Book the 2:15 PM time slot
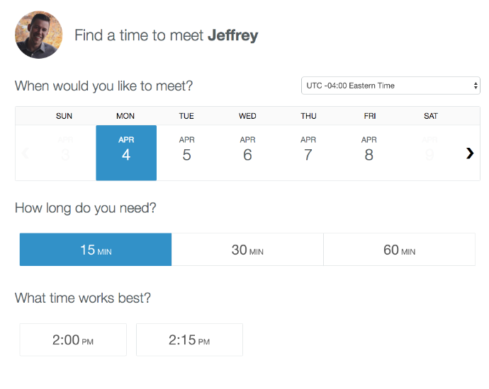 pos(189,340)
